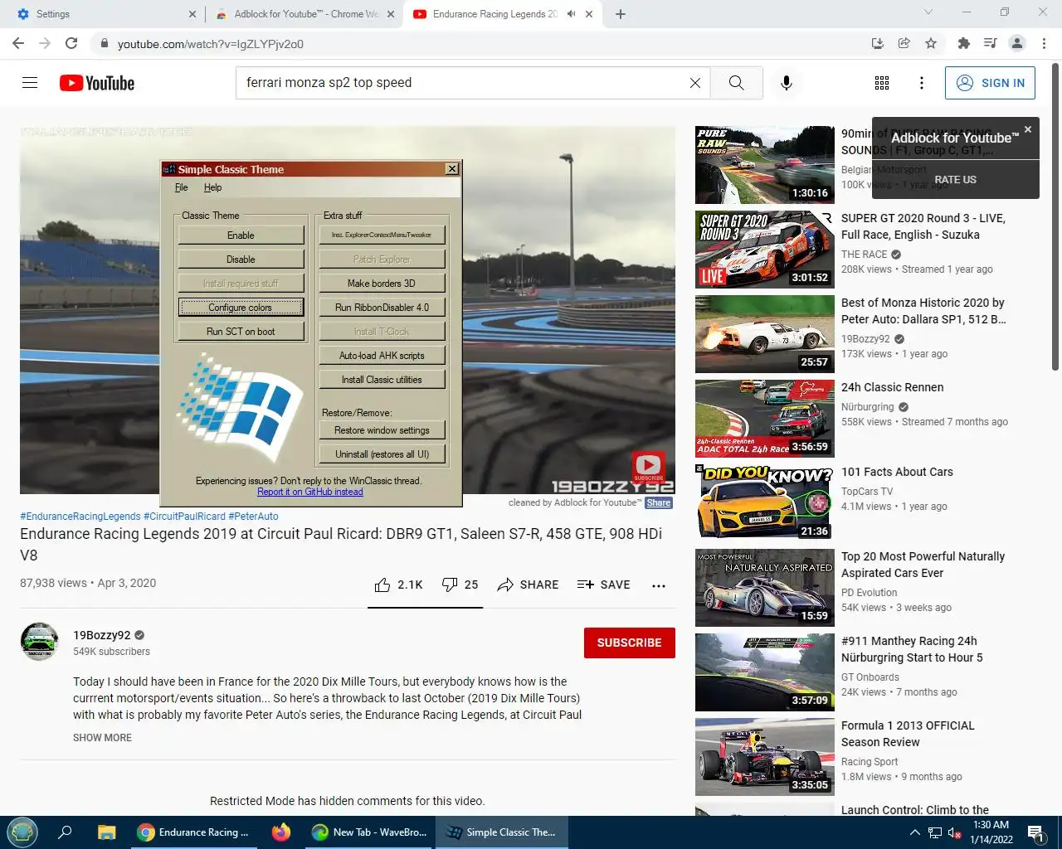This screenshot has width=1062, height=849.
Task: Click Disable classic theme button
Action: point(241,260)
